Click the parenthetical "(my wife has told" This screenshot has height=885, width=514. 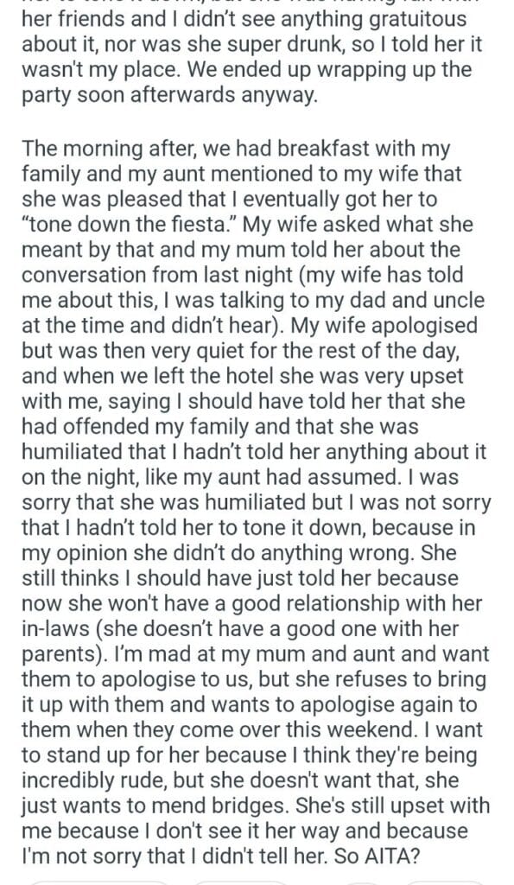[x=381, y=276]
